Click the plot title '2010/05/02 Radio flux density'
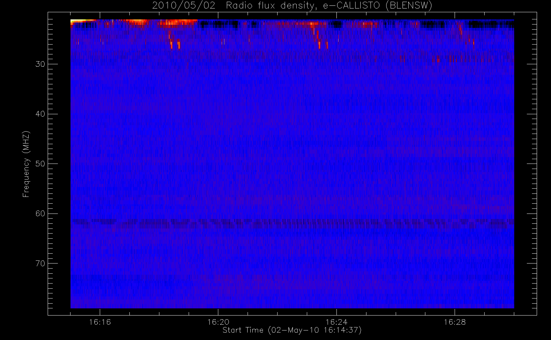Image resolution: width=551 pixels, height=340 pixels. click(x=292, y=6)
